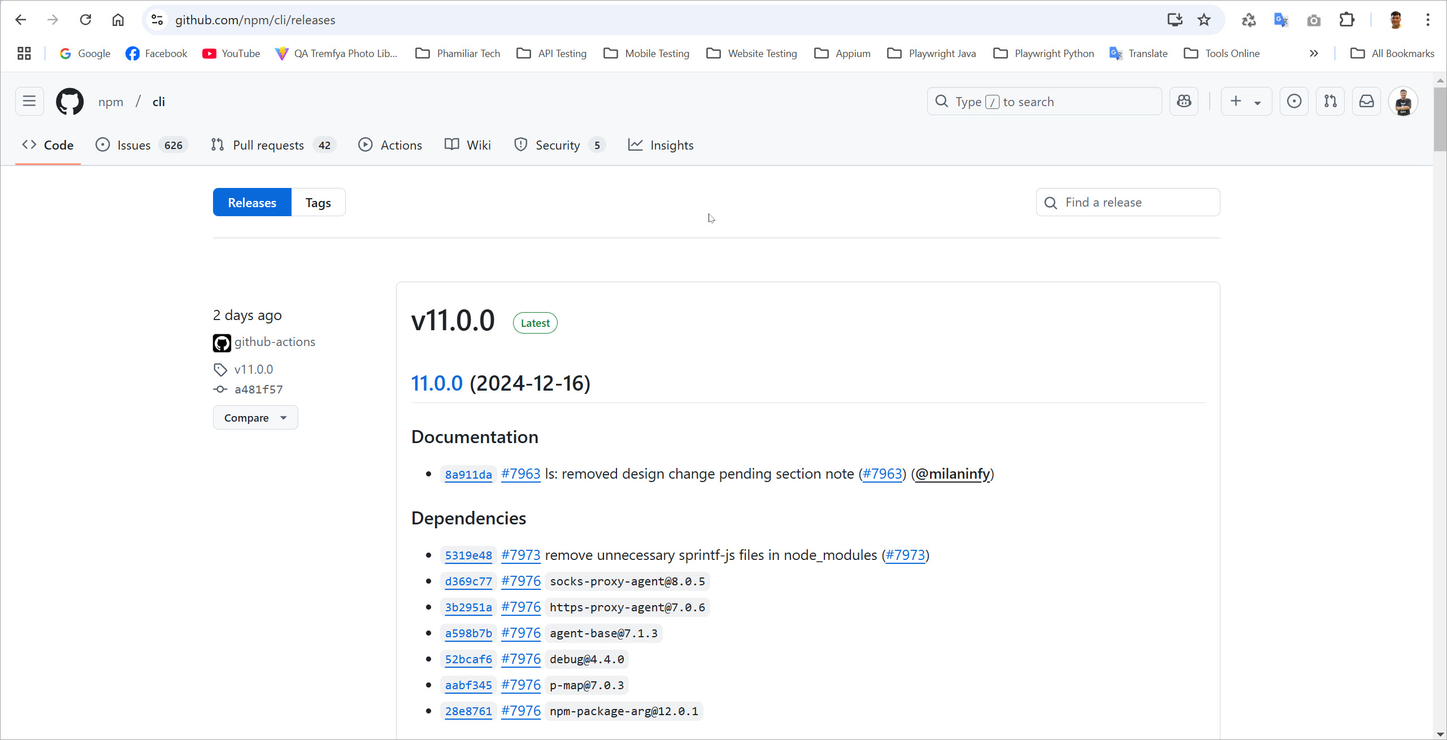The width and height of the screenshot is (1447, 740).
Task: Open the Phamiliar Tech bookmark folder
Action: click(458, 54)
